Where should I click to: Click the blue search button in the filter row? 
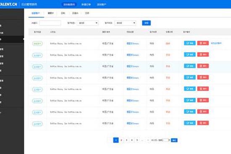[x=146, y=23]
